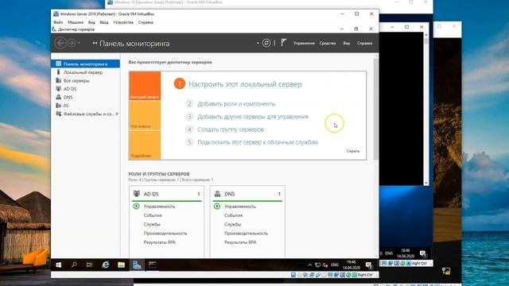
Task: Open the Справка menu in Server Manager header
Action: click(x=364, y=43)
